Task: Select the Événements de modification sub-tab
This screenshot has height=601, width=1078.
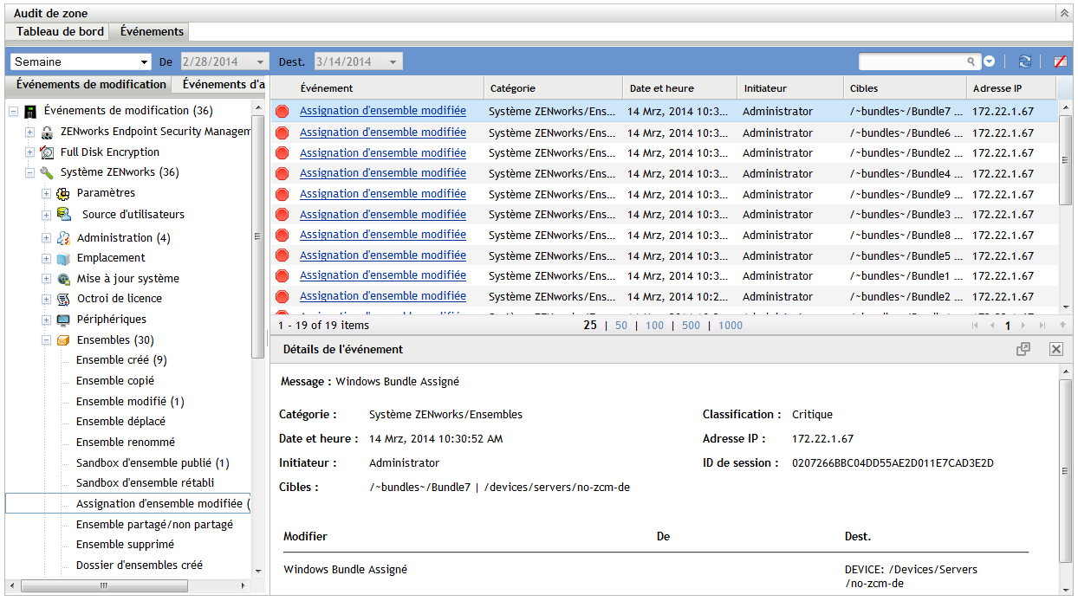Action: pyautogui.click(x=90, y=85)
